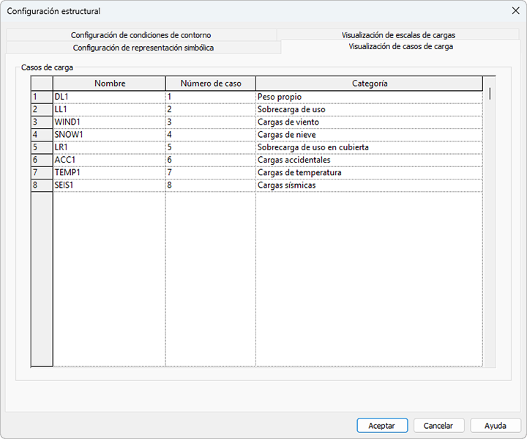Click case number cell of SEIS1 row
527x439 pixels.
(x=211, y=185)
